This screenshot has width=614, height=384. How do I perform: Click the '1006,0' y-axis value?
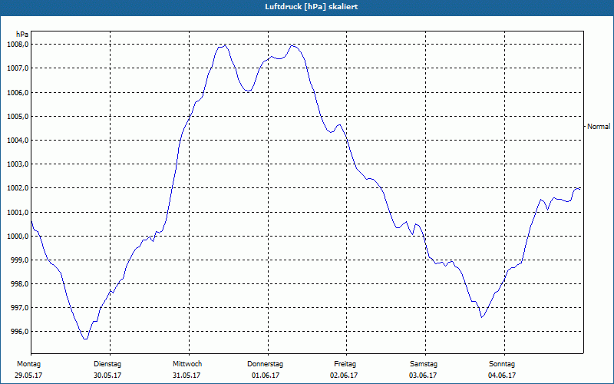tap(18, 92)
